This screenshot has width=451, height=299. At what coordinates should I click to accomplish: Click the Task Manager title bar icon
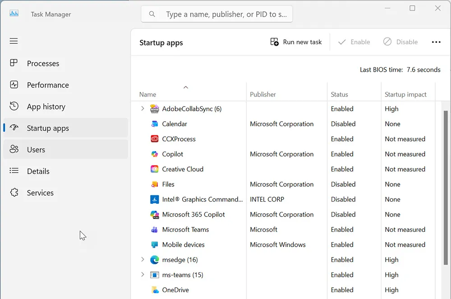click(x=14, y=13)
